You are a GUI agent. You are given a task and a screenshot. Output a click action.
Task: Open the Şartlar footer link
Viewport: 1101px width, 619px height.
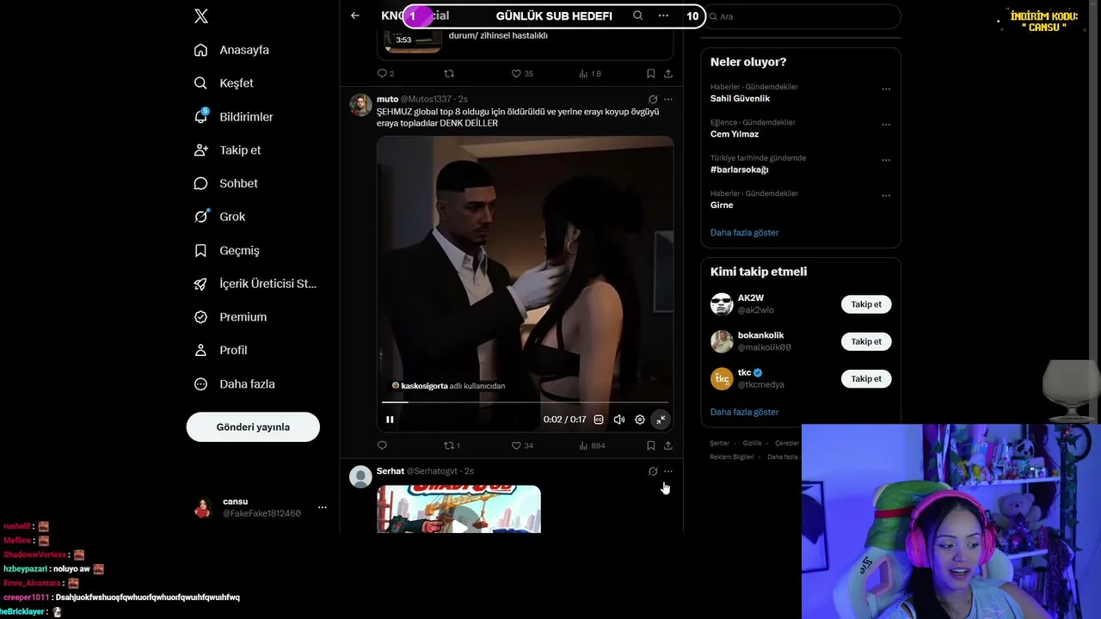coord(719,444)
